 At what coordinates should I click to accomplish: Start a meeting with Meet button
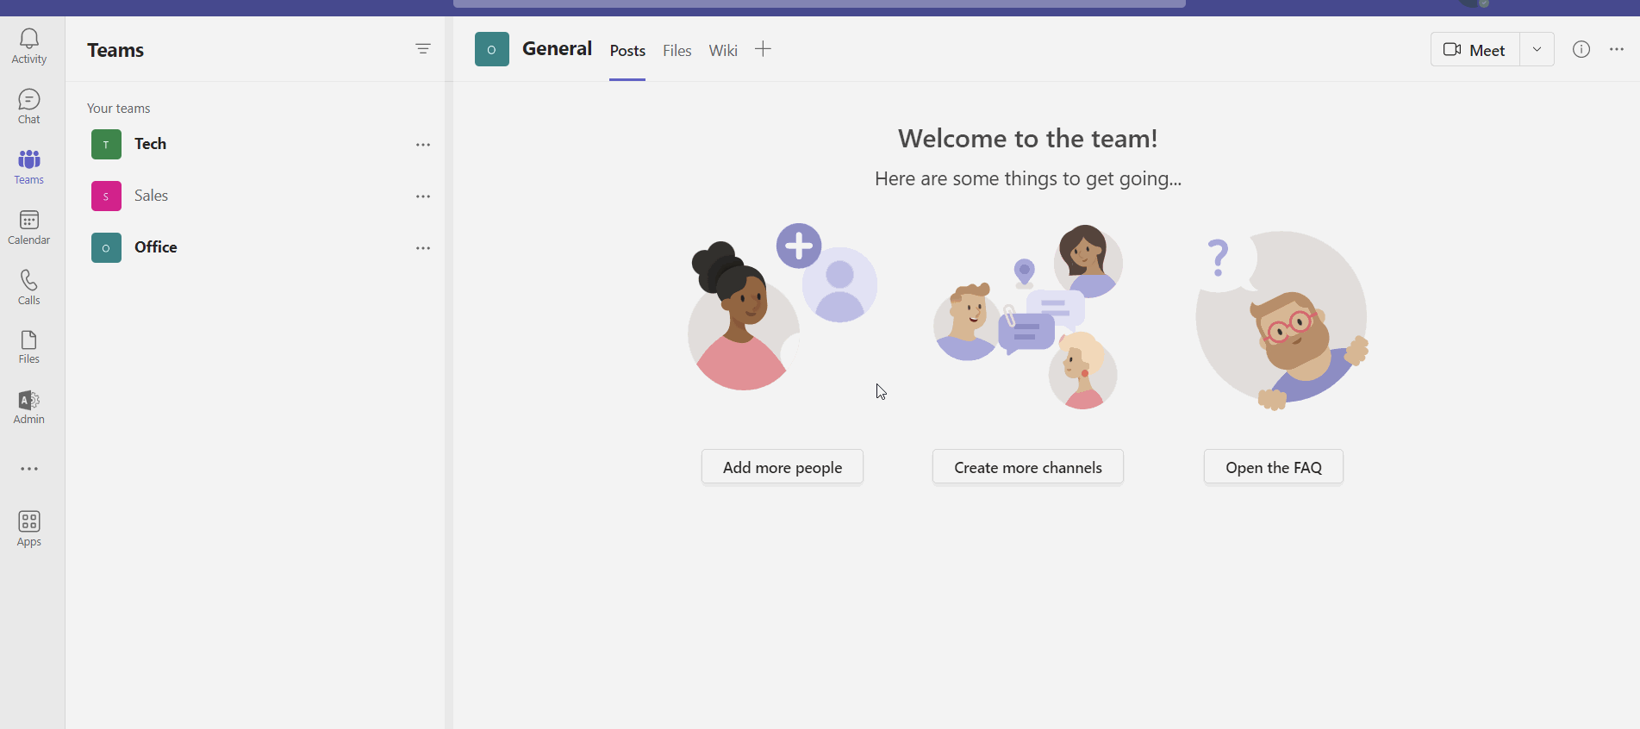1475,49
